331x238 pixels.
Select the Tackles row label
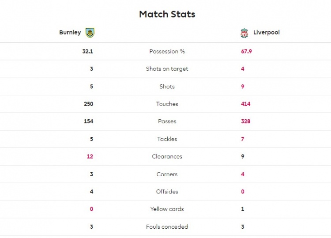click(x=167, y=139)
